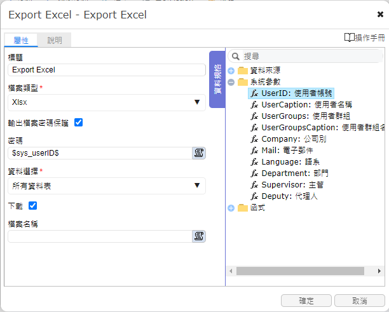The height and width of the screenshot is (312, 389).
Task: Click fx icon beside Mail
Action: (254, 151)
